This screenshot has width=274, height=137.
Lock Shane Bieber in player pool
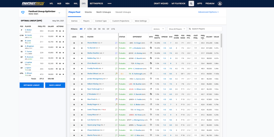(x=74, y=43)
